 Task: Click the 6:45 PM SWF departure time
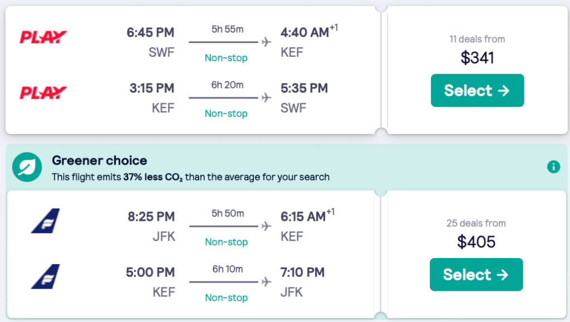[x=150, y=32]
